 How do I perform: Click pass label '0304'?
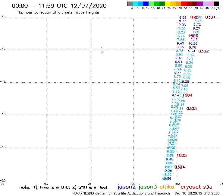coord(180,167)
